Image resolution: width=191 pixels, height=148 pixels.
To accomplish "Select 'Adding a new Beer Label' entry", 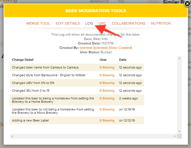I will 30,120.
